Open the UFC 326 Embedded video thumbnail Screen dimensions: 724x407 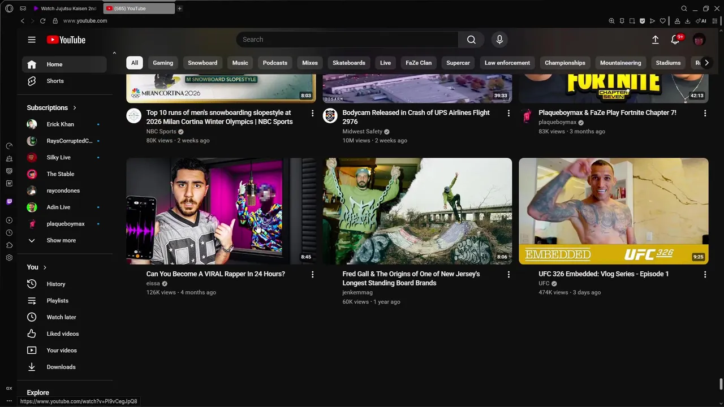pyautogui.click(x=614, y=211)
